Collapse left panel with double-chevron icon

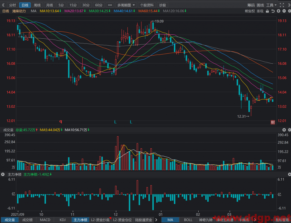click(3, 5)
